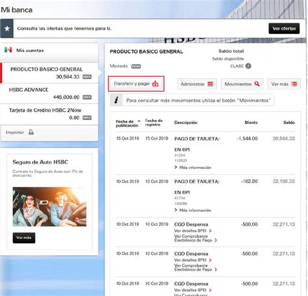Select Tarjeta de Credito HSBC 2Now account
This screenshot has width=308, height=296.
pos(49,114)
